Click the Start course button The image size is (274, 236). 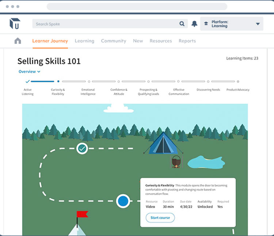[160, 218]
